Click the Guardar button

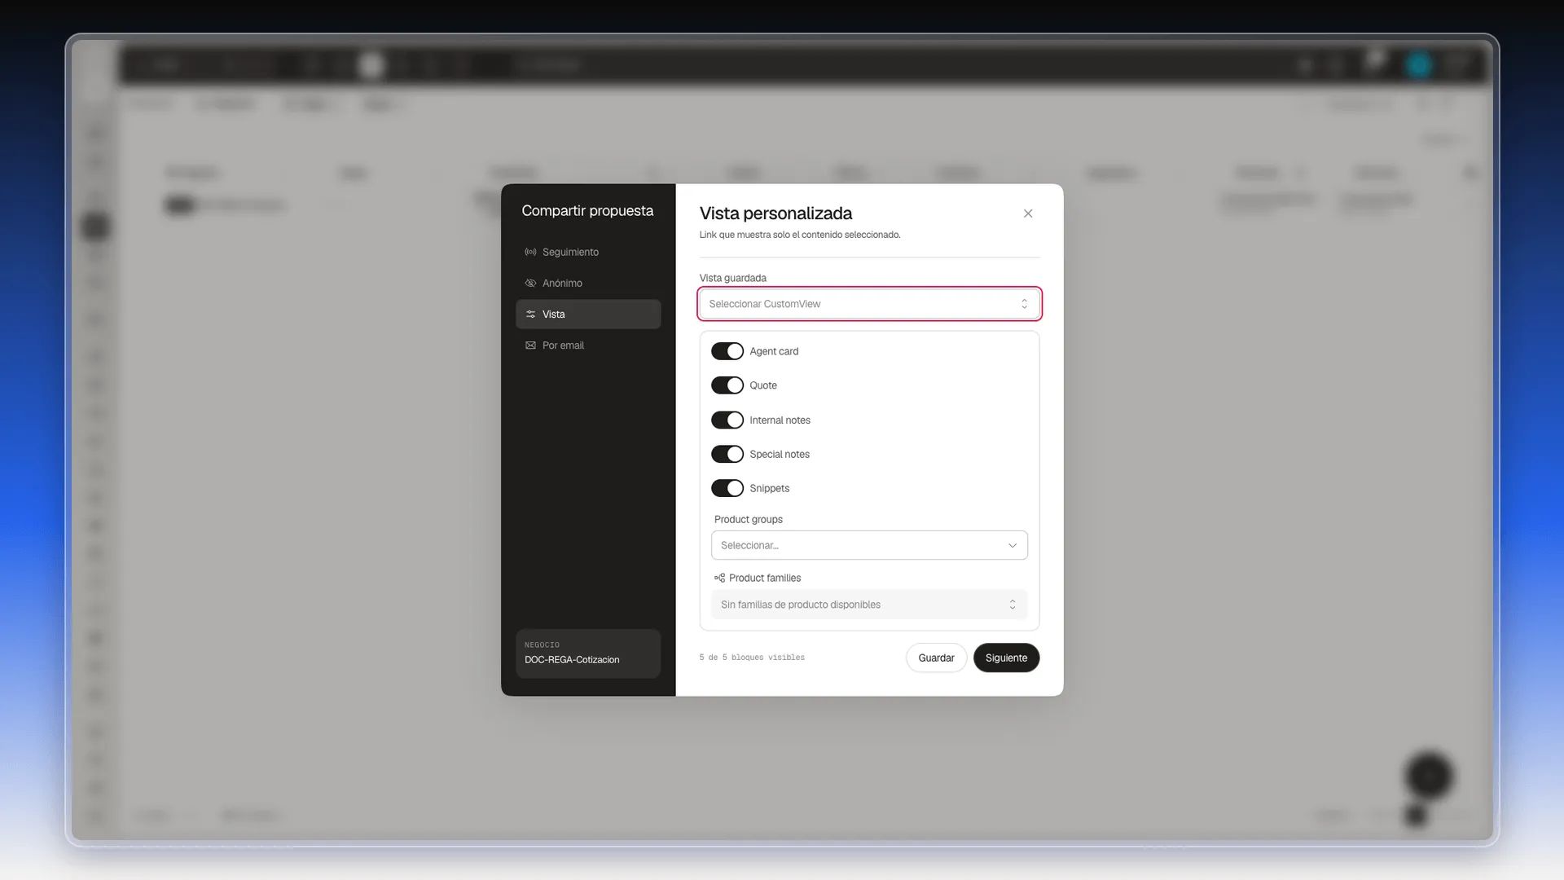(936, 658)
